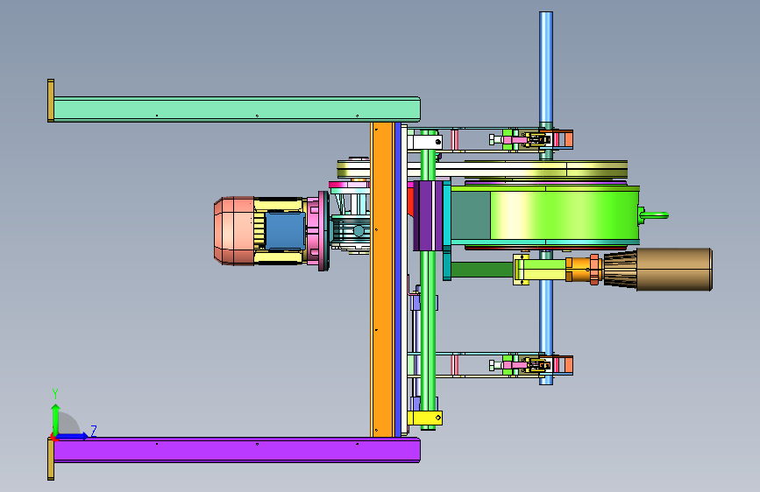This screenshot has width=760, height=492.
Task: Select the upper clamp orange end block
Action: coord(569,139)
